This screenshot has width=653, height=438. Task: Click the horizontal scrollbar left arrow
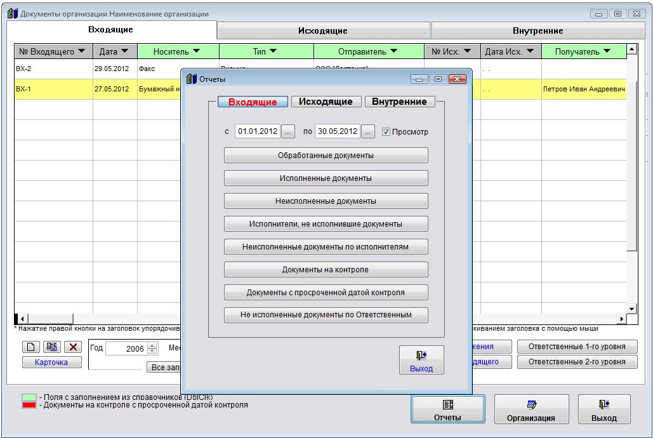pyautogui.click(x=22, y=319)
